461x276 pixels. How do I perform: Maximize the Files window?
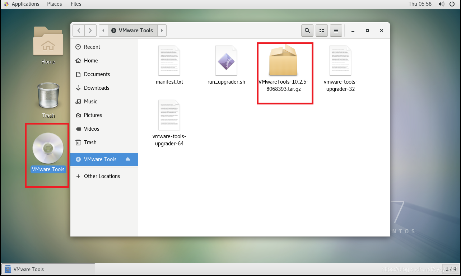click(x=367, y=31)
